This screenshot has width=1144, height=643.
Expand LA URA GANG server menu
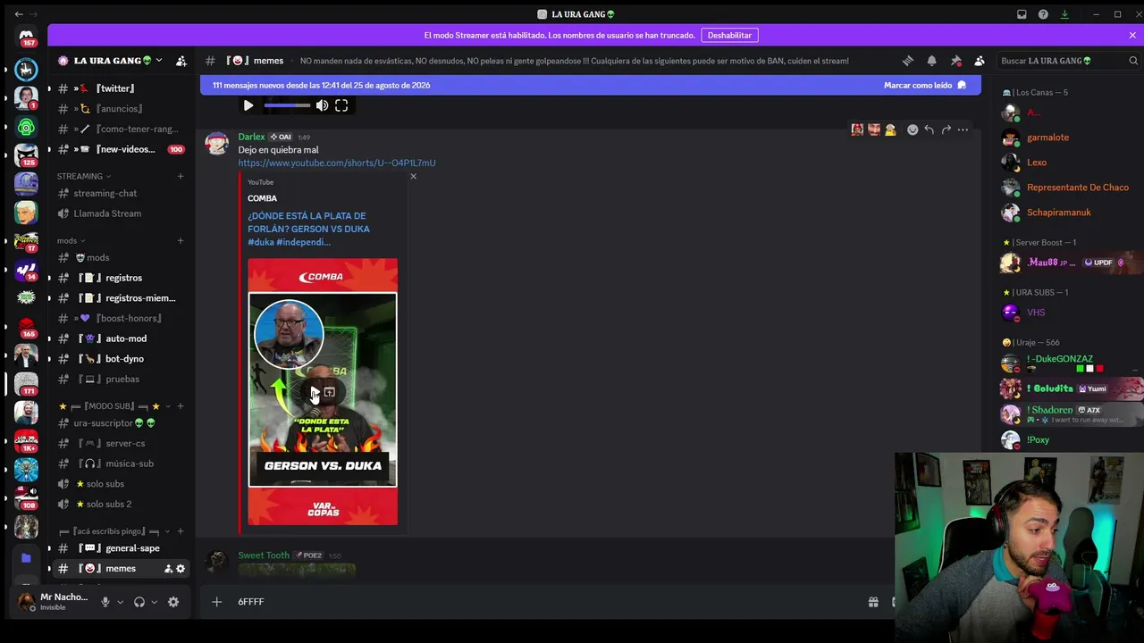pos(158,61)
